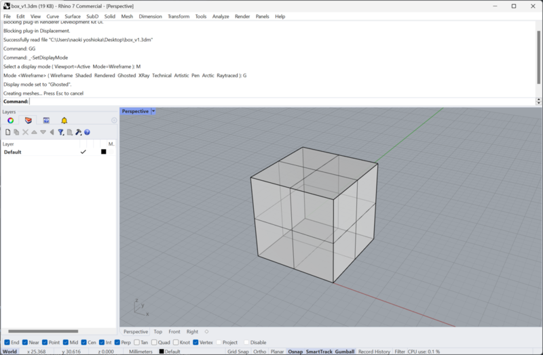
Task: Click the new sublayer icon
Action: 16,132
